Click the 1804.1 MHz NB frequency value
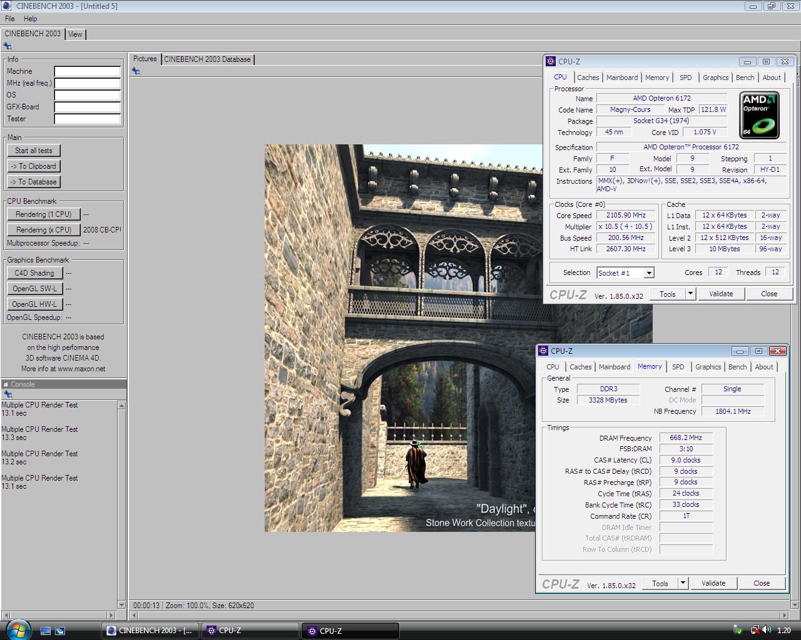 733,411
